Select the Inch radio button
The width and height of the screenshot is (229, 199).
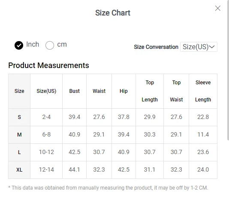pos(19,45)
